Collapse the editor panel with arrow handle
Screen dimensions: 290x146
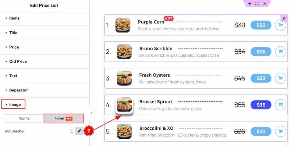(91, 113)
